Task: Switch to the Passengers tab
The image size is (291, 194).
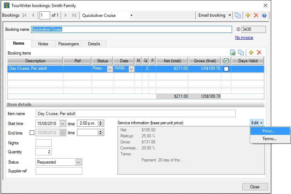Action: [69, 44]
